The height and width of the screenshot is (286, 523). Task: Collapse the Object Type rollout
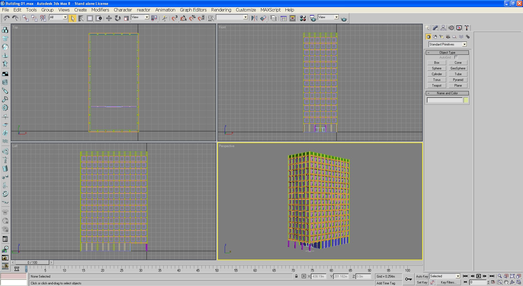pos(447,53)
